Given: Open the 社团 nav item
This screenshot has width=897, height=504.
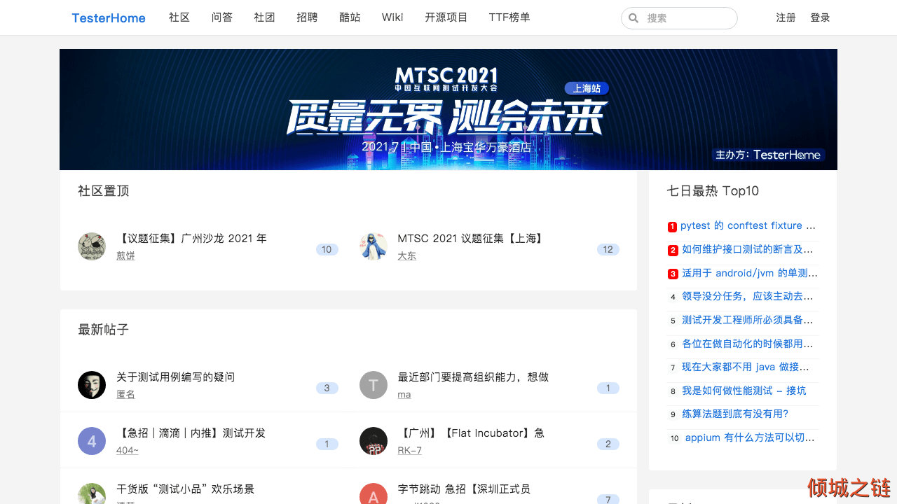Looking at the screenshot, I should [x=264, y=17].
